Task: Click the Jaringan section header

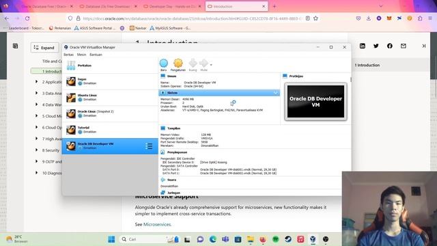Action: (x=173, y=193)
